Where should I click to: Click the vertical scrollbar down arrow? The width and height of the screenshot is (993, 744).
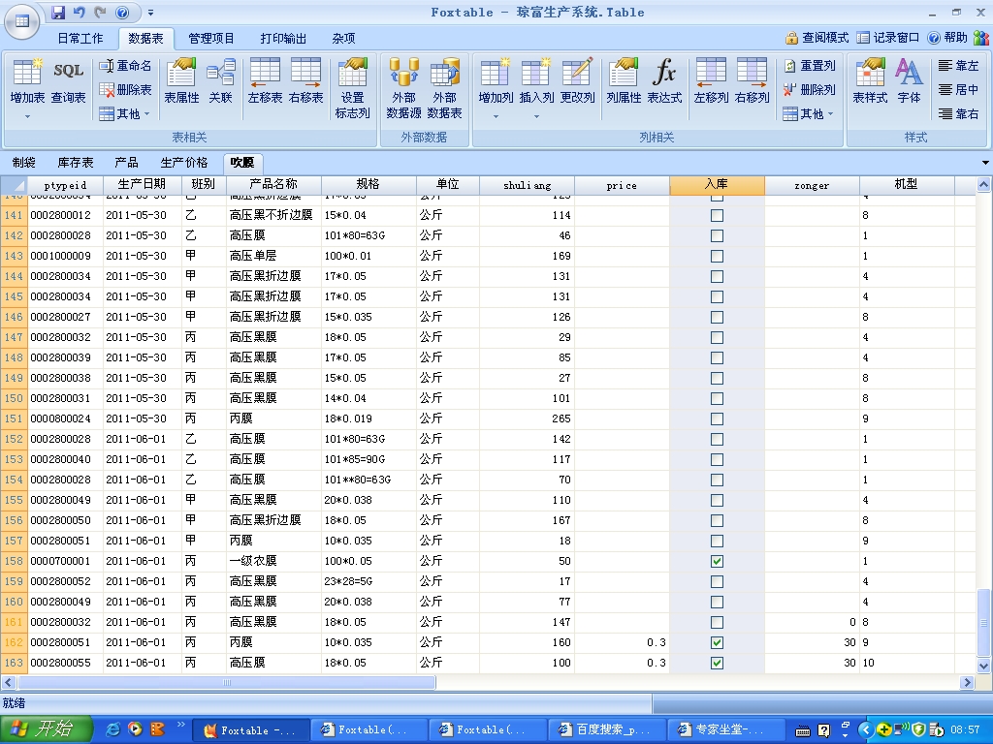(x=983, y=665)
